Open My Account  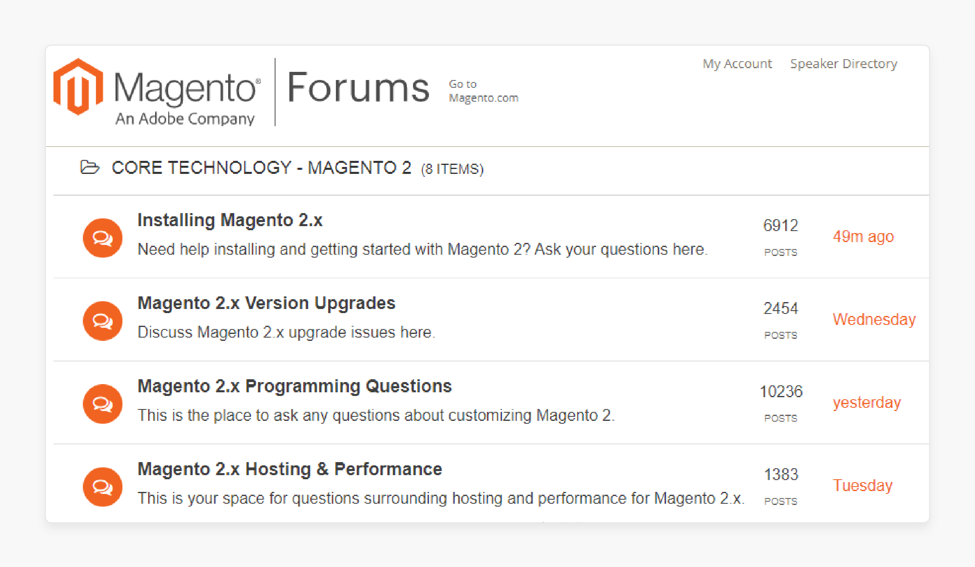pos(737,64)
